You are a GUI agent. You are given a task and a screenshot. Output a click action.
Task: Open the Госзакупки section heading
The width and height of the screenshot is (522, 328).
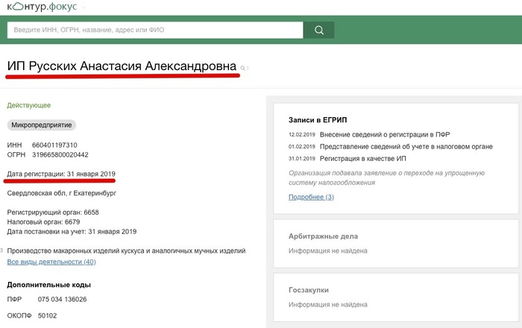pos(309,290)
